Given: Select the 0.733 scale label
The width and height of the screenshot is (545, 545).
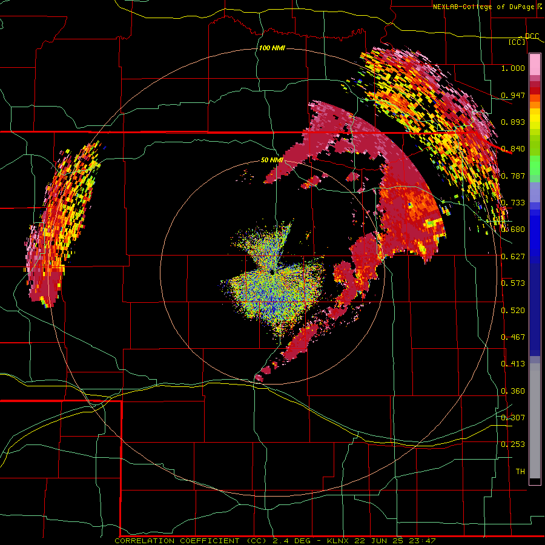Looking at the screenshot, I should coord(513,203).
